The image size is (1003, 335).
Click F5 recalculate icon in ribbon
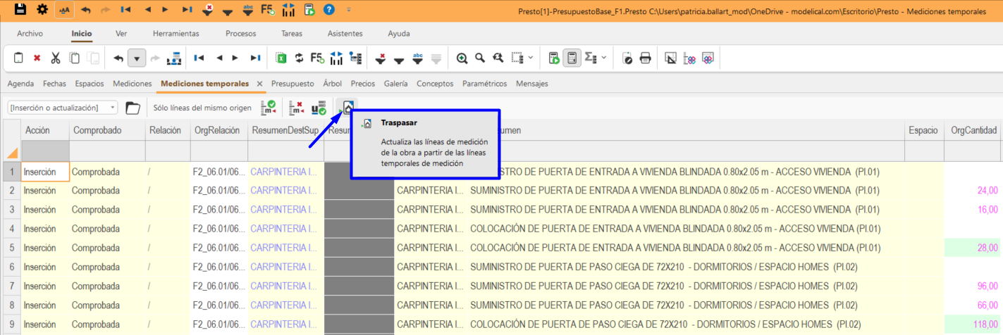[x=317, y=58]
